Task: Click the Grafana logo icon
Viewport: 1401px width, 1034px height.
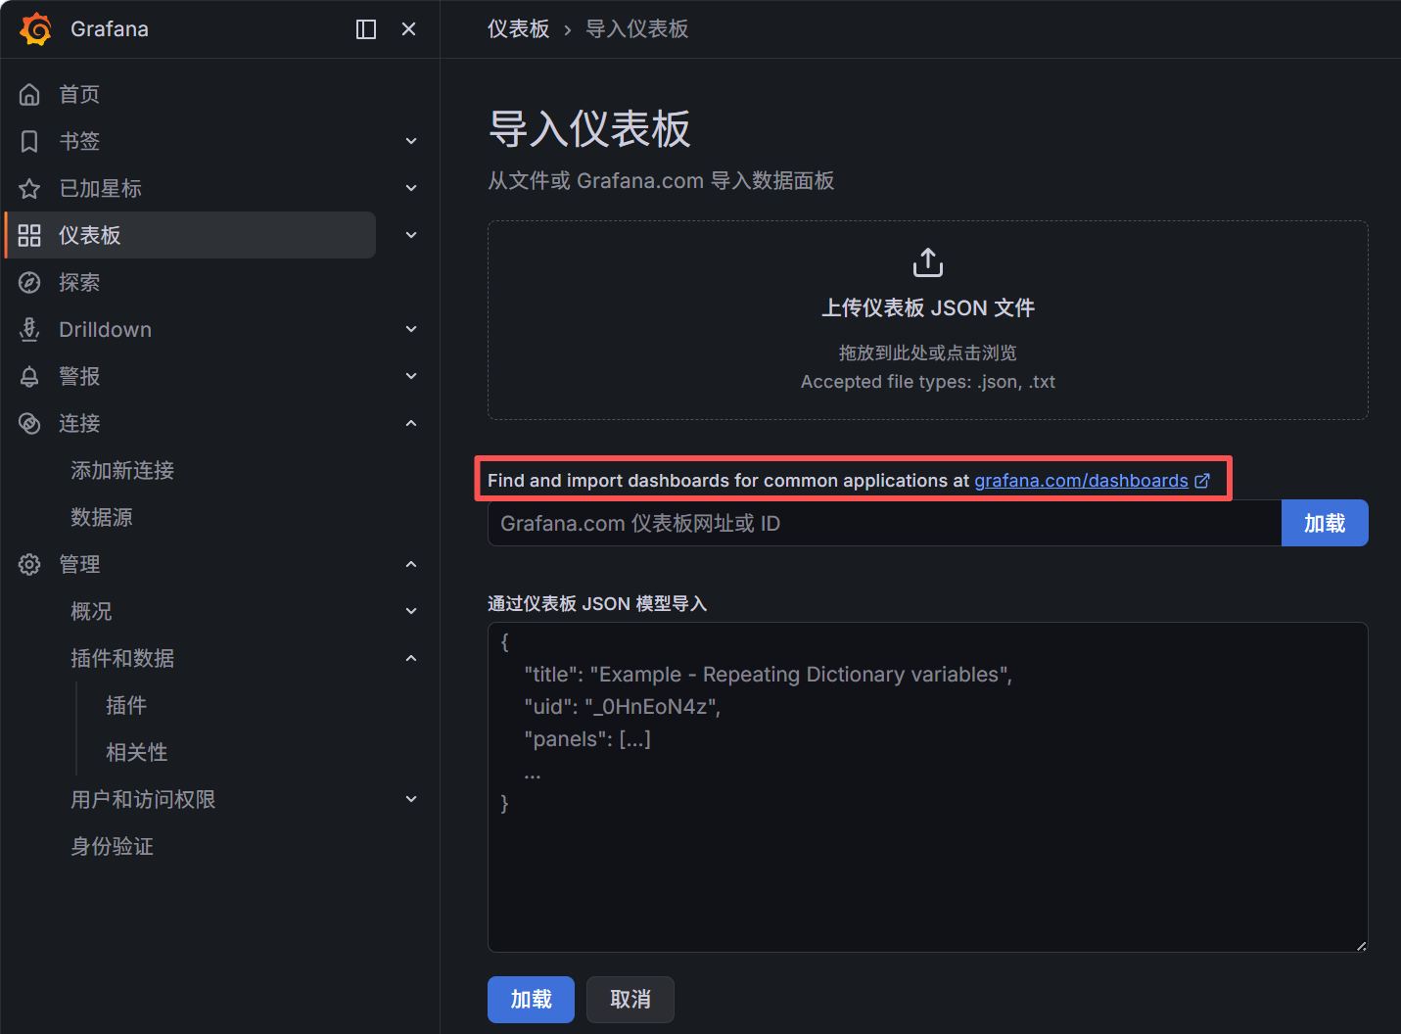Action: (36, 29)
